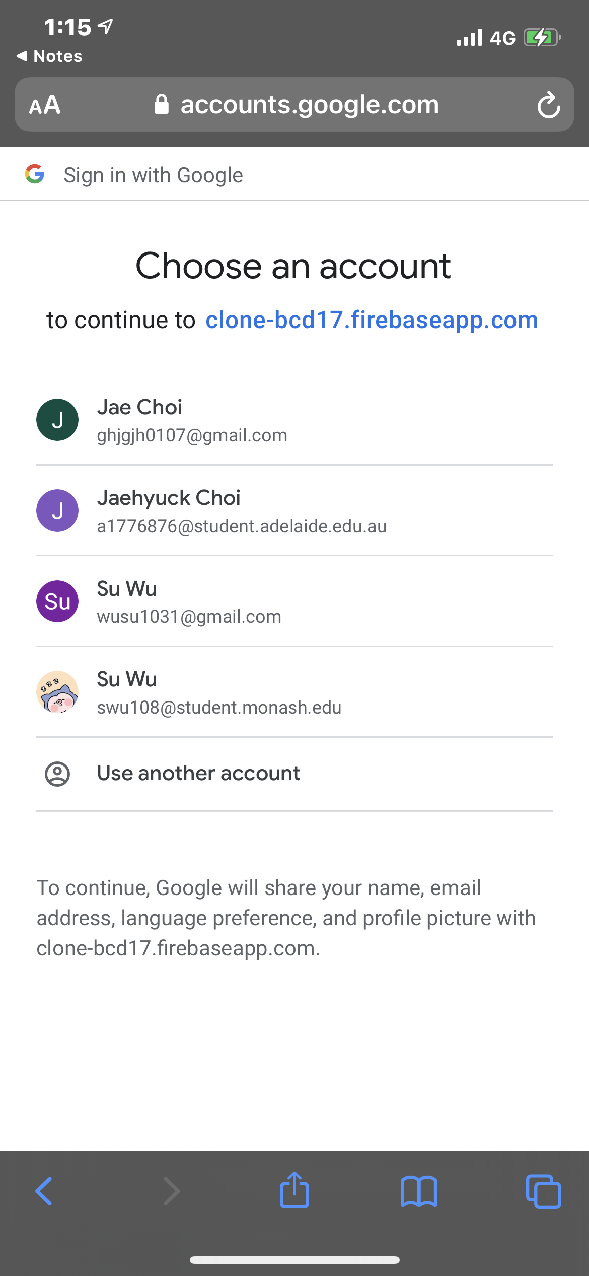Select Use another account
Image resolution: width=589 pixels, height=1276 pixels.
198,773
